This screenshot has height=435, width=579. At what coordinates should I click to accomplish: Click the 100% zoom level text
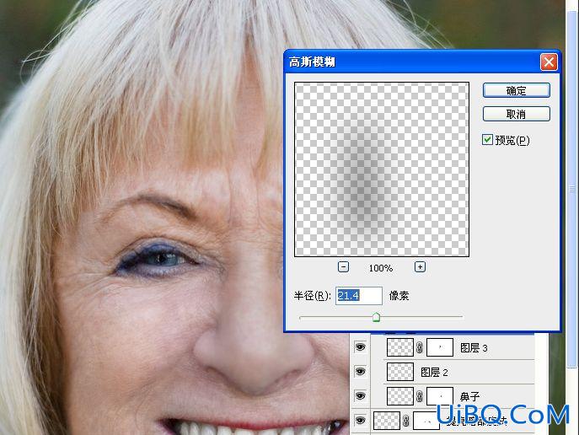point(381,268)
